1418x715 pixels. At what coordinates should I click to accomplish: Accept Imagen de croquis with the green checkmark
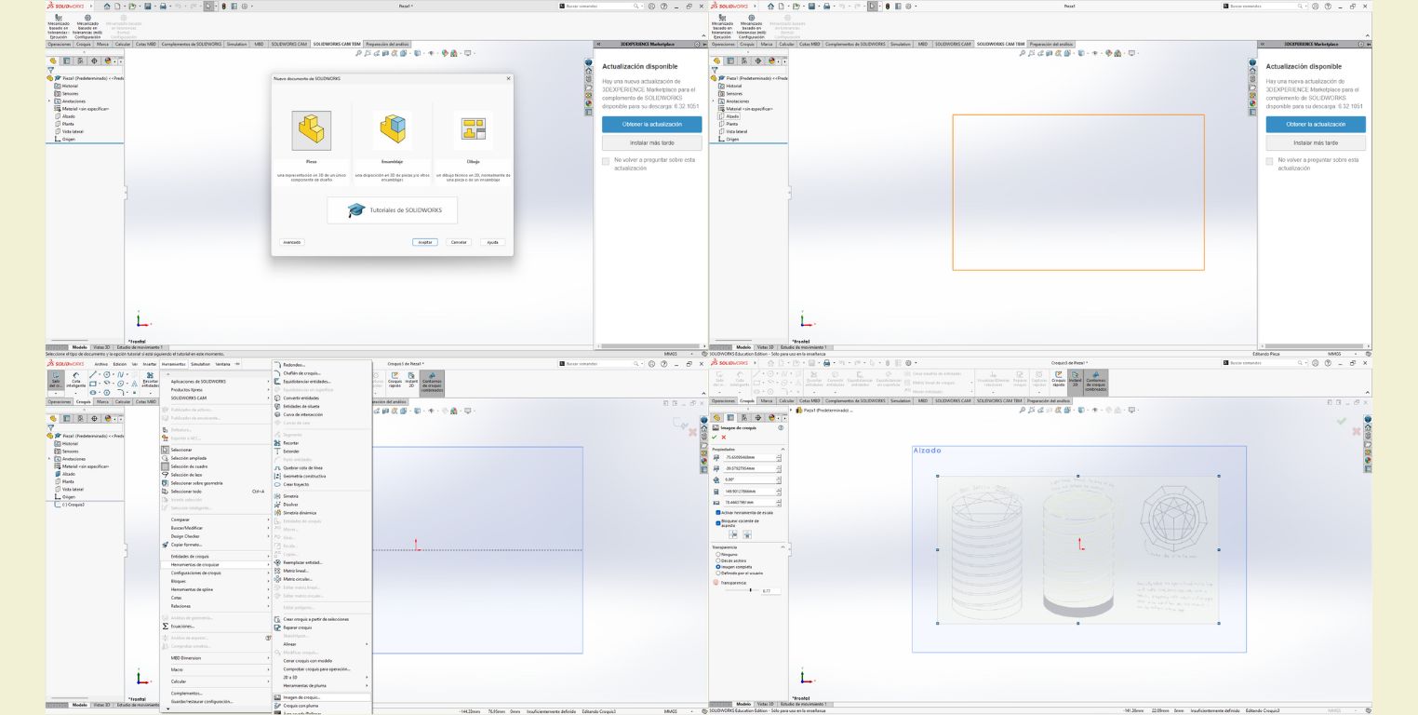click(x=715, y=437)
